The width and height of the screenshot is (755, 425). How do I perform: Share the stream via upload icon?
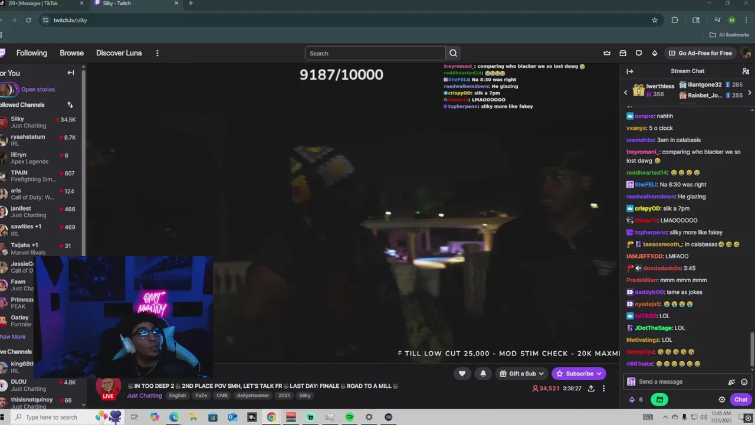[x=591, y=388]
